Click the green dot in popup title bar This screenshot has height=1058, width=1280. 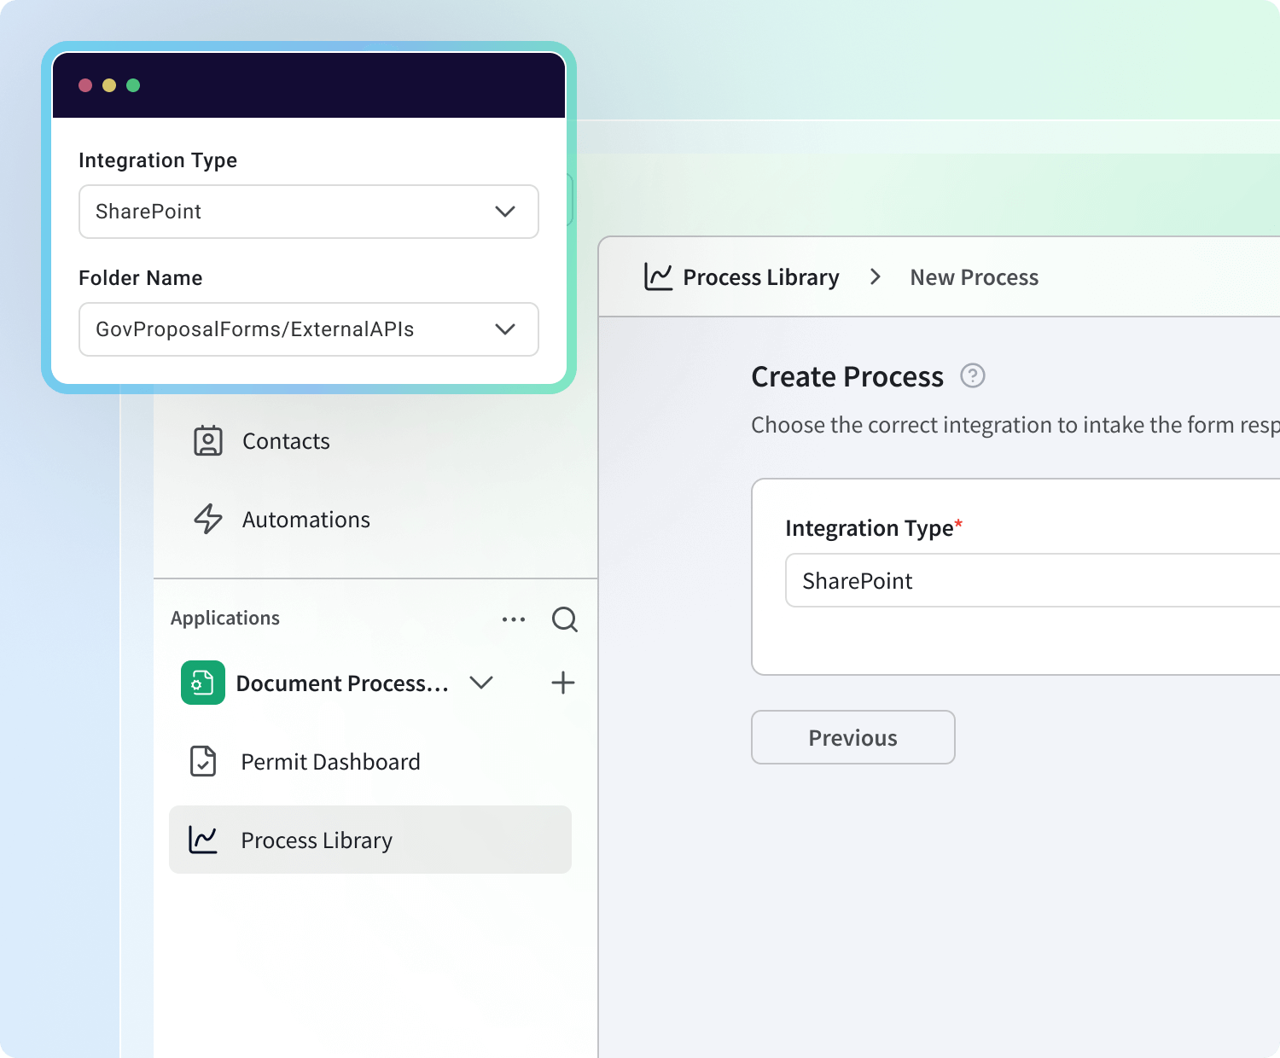click(133, 85)
